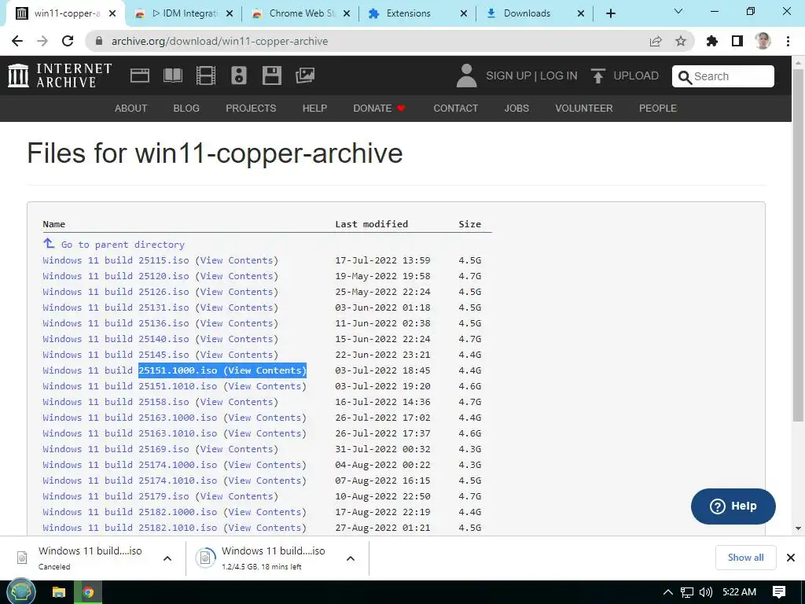This screenshot has height=604, width=805.
Task: Switch to Downloads tab
Action: pos(534,13)
